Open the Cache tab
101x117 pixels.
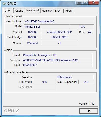click(19, 11)
